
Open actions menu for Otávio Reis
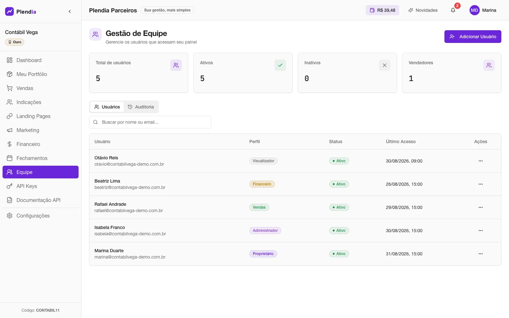point(481,161)
